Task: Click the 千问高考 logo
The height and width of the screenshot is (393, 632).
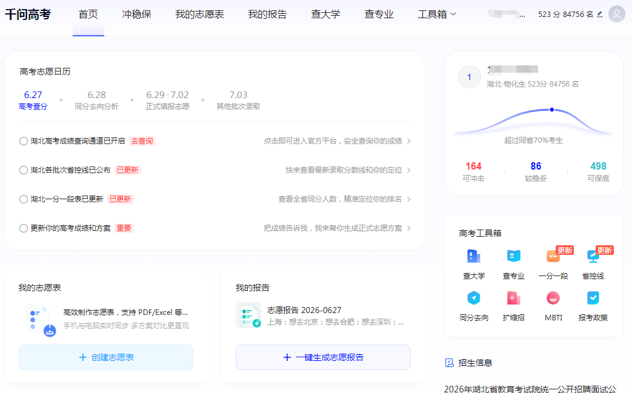Action: [x=28, y=15]
